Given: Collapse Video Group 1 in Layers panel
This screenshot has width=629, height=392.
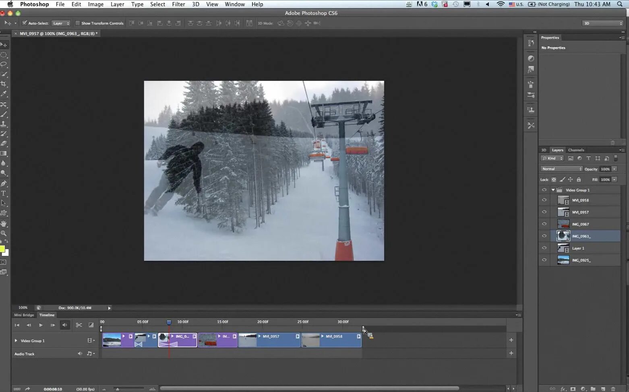Looking at the screenshot, I should coord(553,190).
